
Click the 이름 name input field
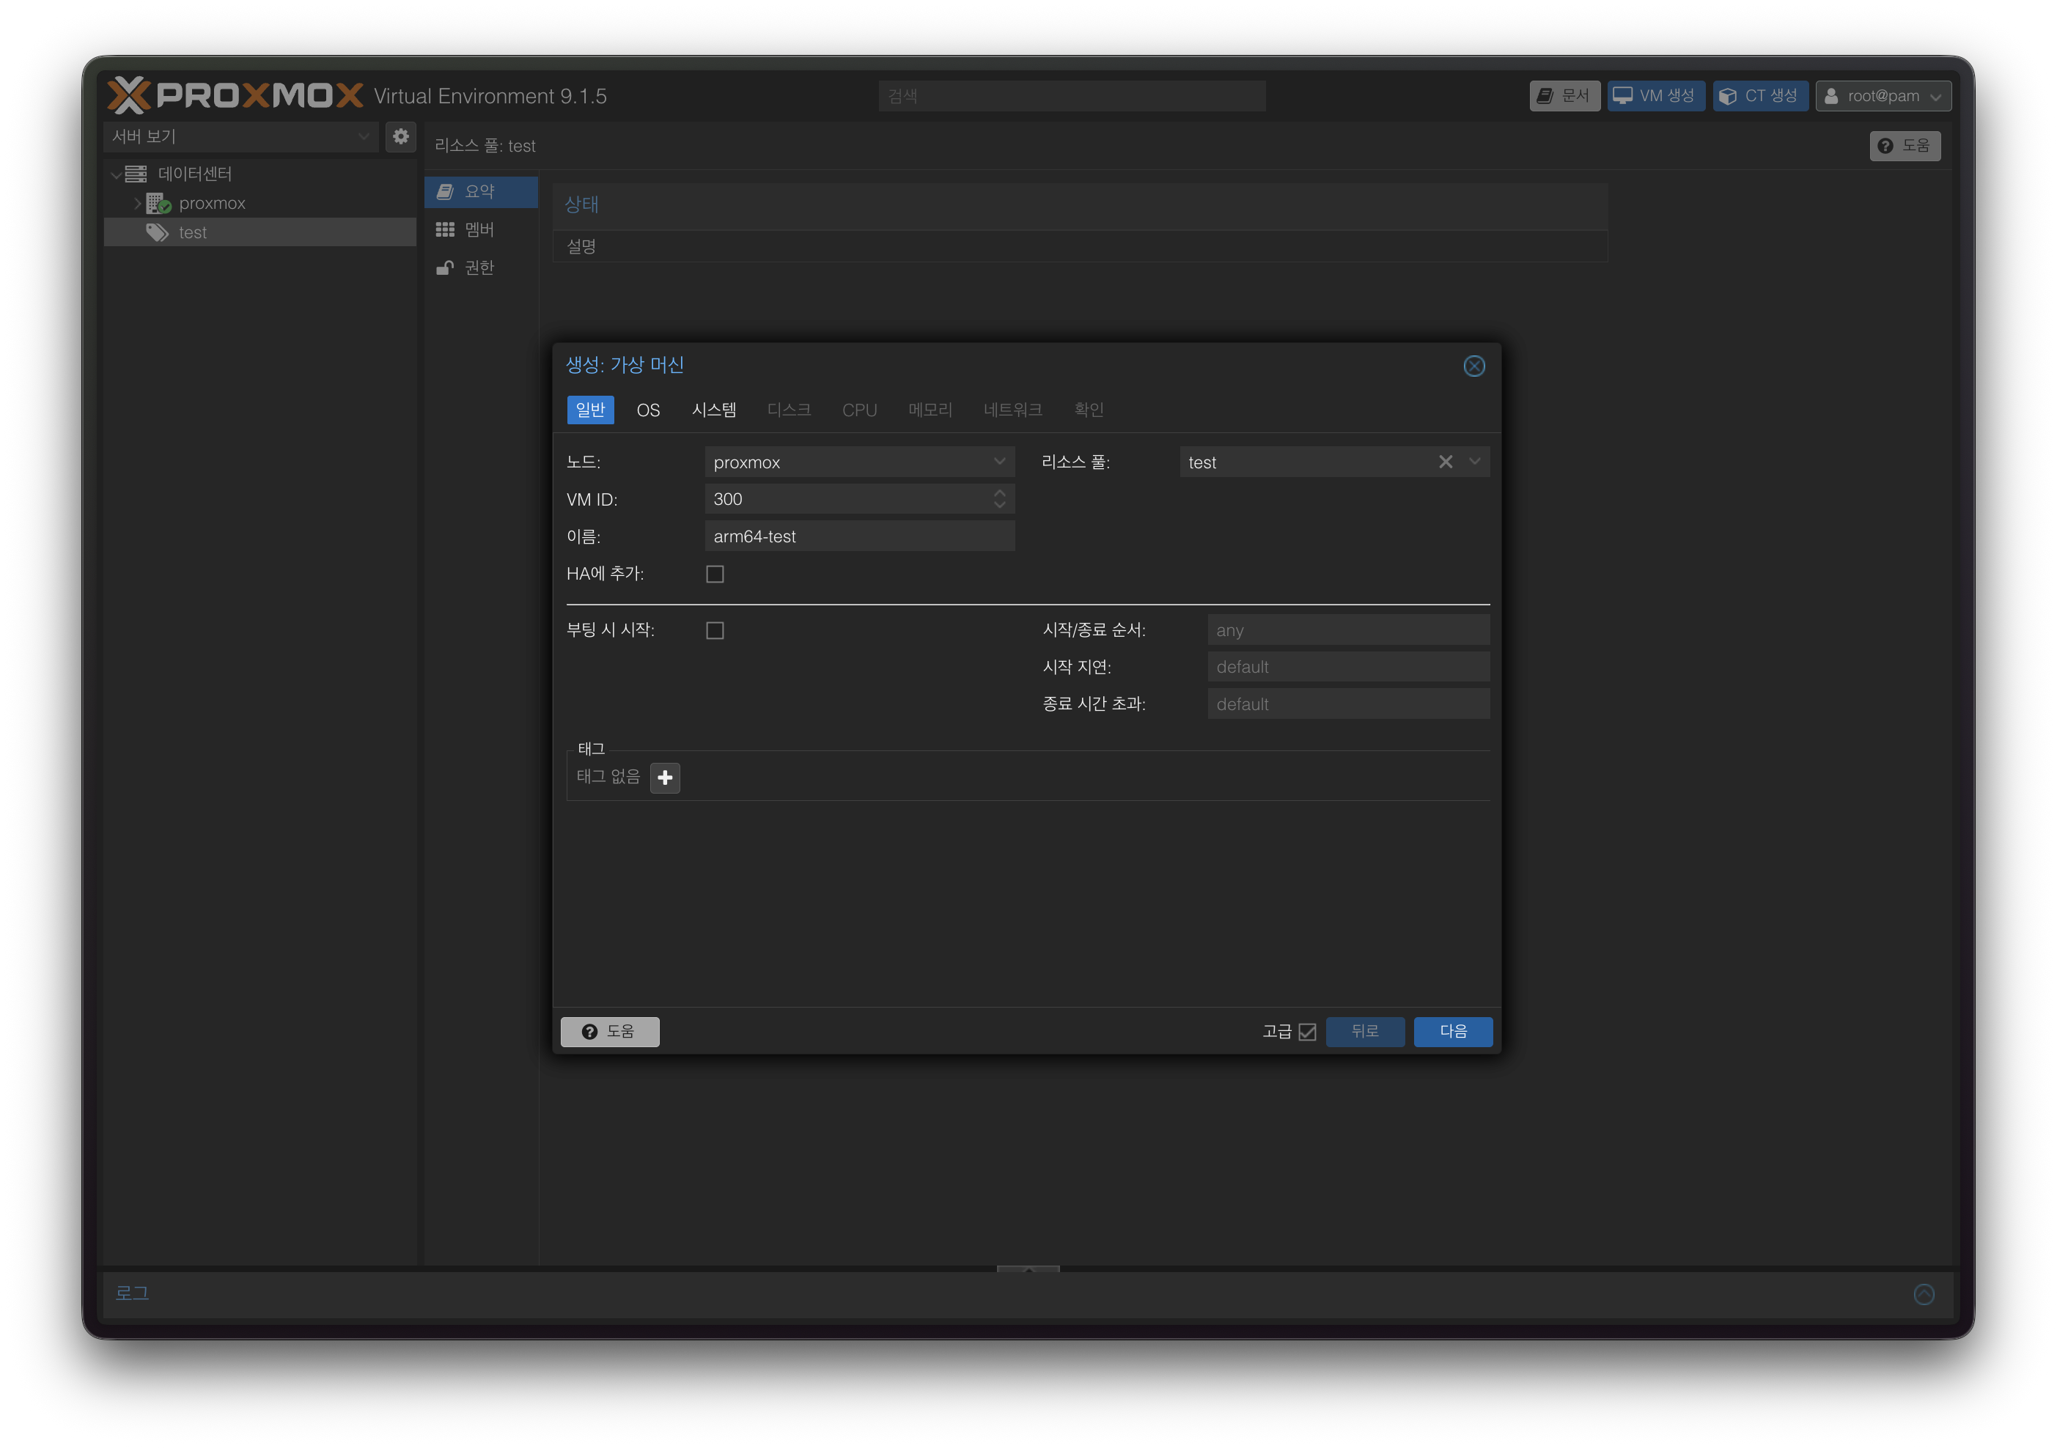pos(858,536)
